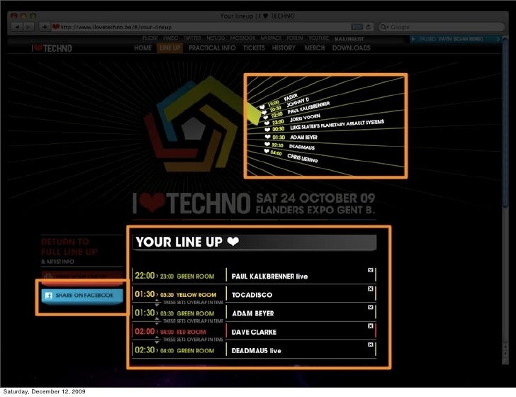Screen dimensions: 516x397
Task: Remove Tocadisco from your lineup
Action: tap(370, 289)
